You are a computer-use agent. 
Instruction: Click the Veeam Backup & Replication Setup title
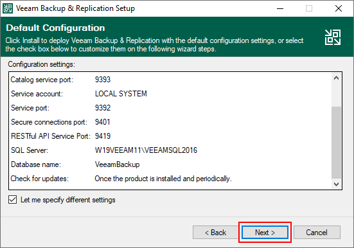coord(75,8)
